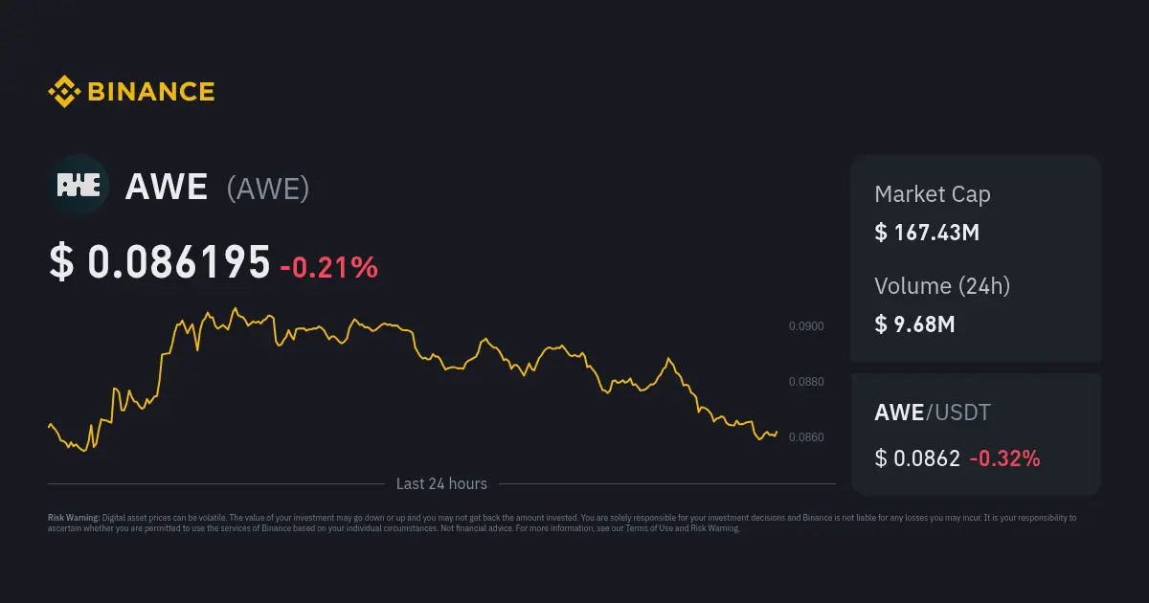This screenshot has width=1149, height=603.
Task: Click the 0.0900 y-axis price label
Action: (806, 326)
